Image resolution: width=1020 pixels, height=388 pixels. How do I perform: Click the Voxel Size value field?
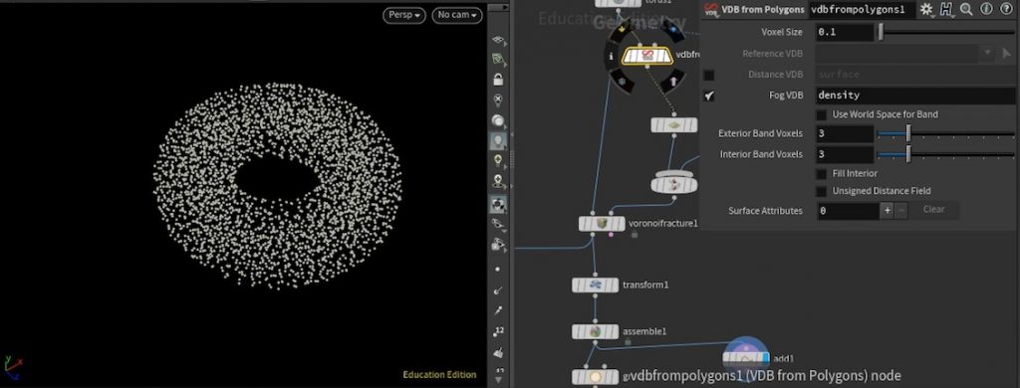coord(845,32)
